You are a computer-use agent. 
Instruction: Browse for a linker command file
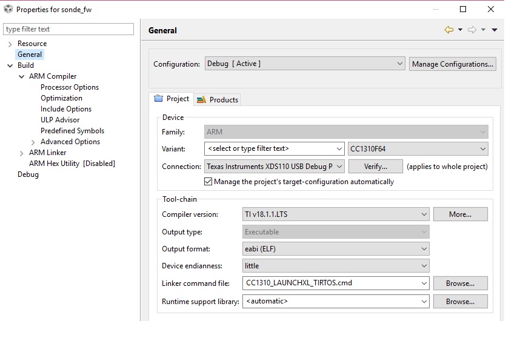[x=460, y=283]
